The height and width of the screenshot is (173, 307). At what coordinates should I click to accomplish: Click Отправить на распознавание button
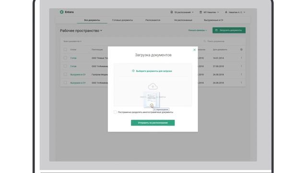153,123
